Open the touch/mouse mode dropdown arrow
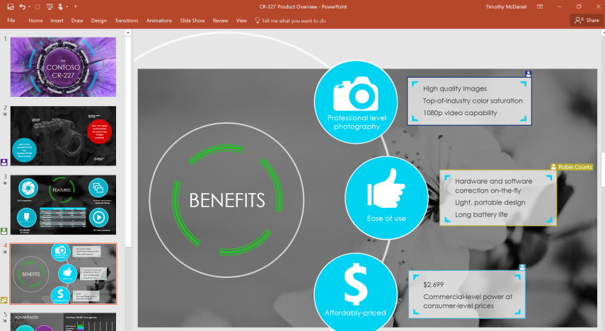 point(67,6)
